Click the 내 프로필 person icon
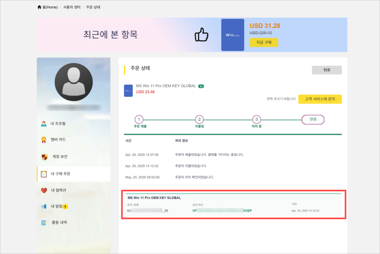This screenshot has width=380, height=254. tap(44, 124)
